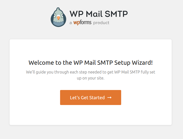
Task: Click the letter "a" before wpforms logo
Action: (x=71, y=23)
